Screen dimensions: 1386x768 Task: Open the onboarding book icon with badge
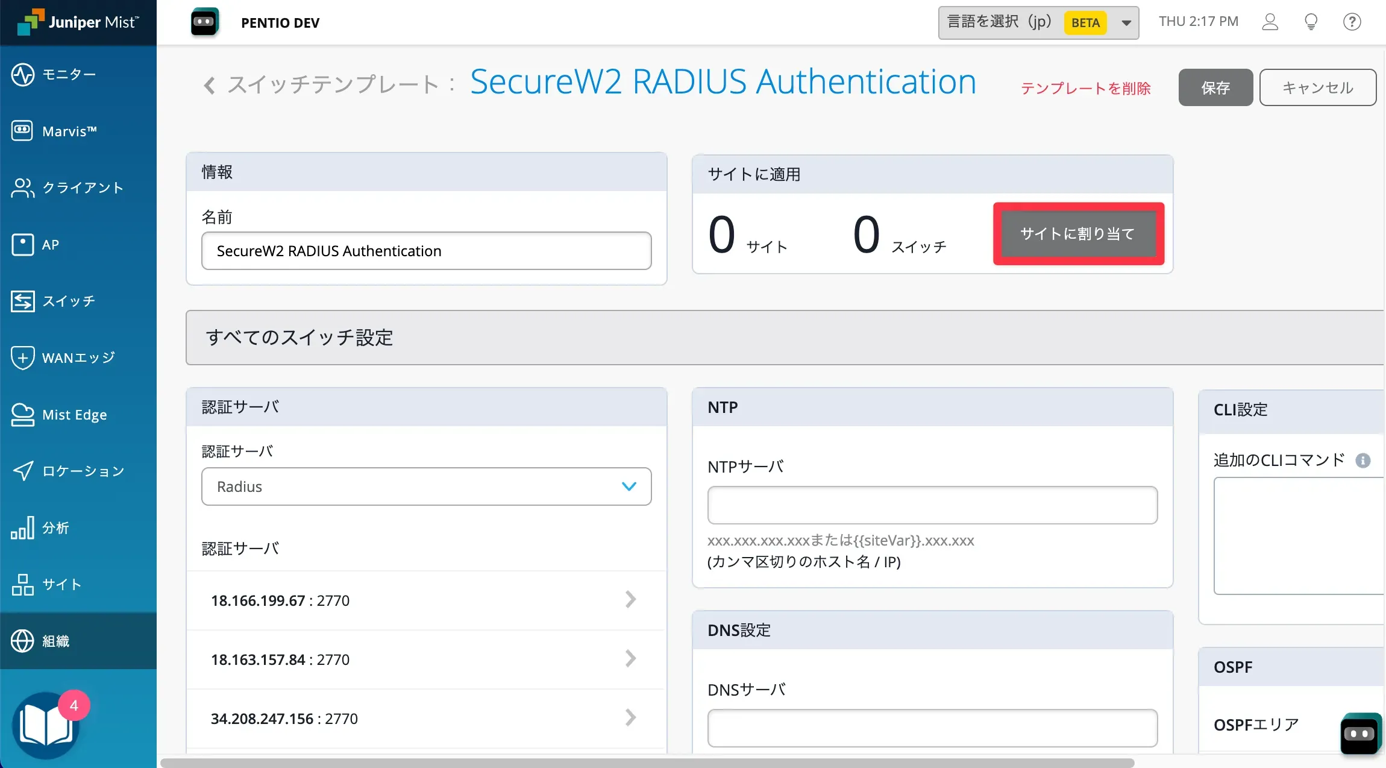47,725
